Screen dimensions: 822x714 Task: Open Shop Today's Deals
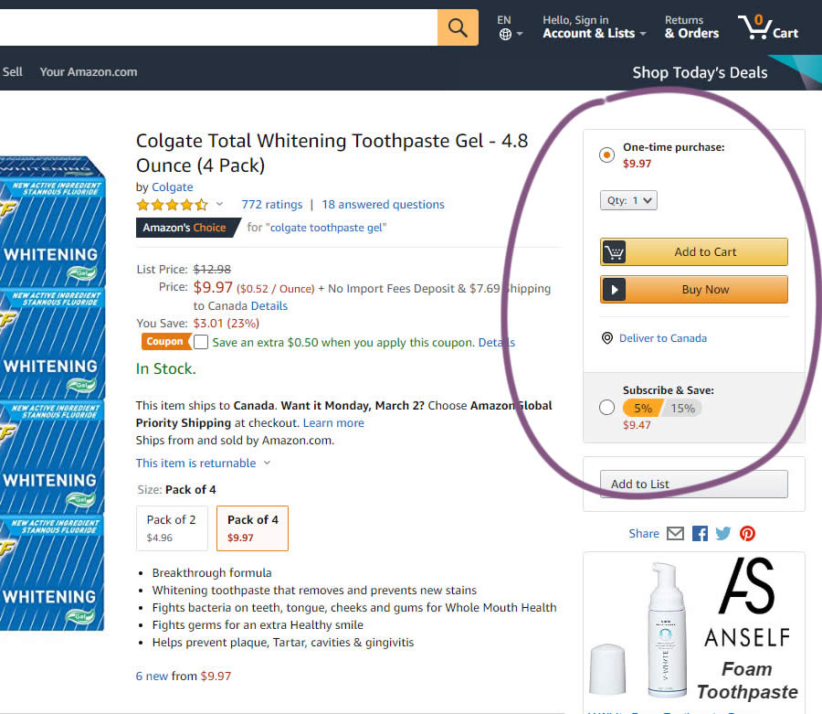700,72
